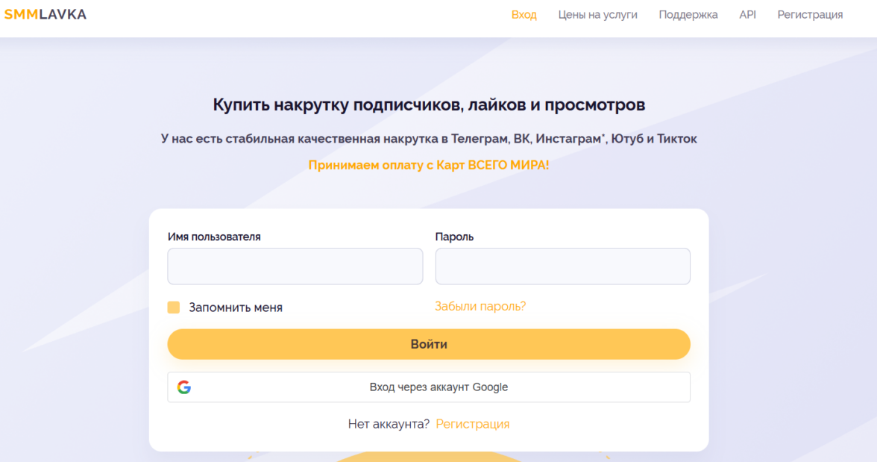Click the Вход через аккаунт Google text
Viewport: 877px width, 462px height.
[x=438, y=387]
